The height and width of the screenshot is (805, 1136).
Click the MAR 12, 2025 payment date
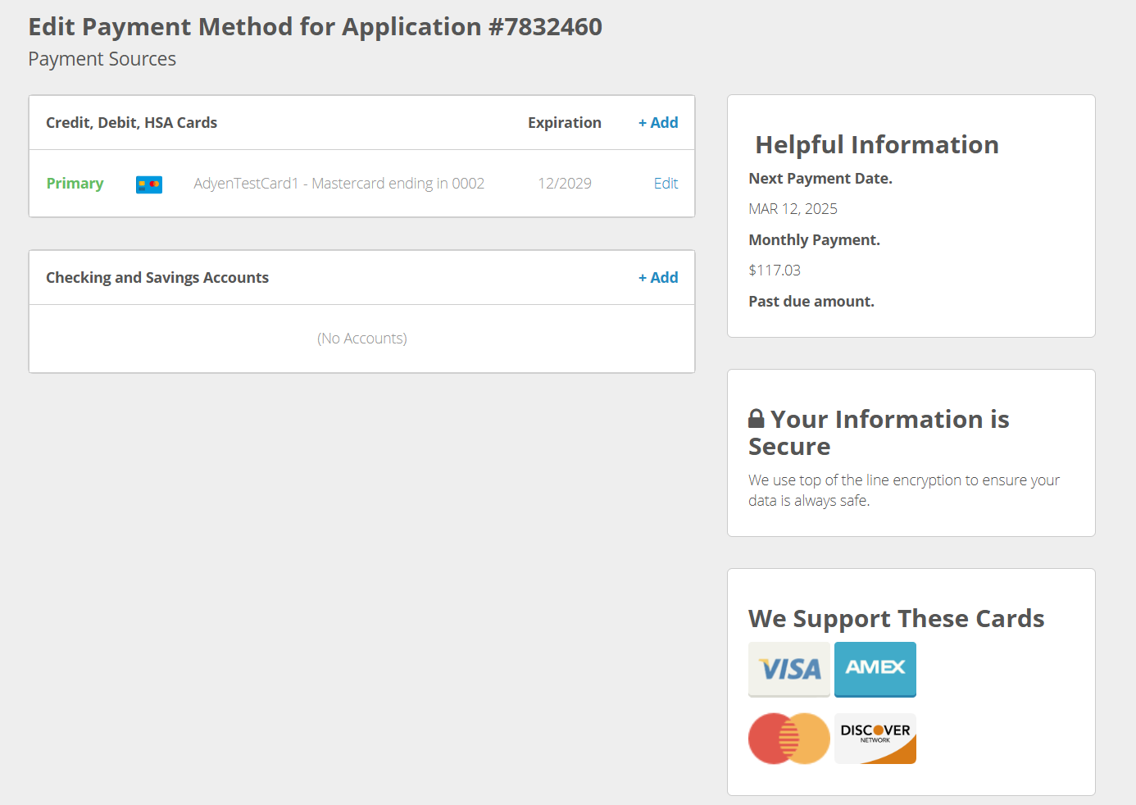point(793,209)
